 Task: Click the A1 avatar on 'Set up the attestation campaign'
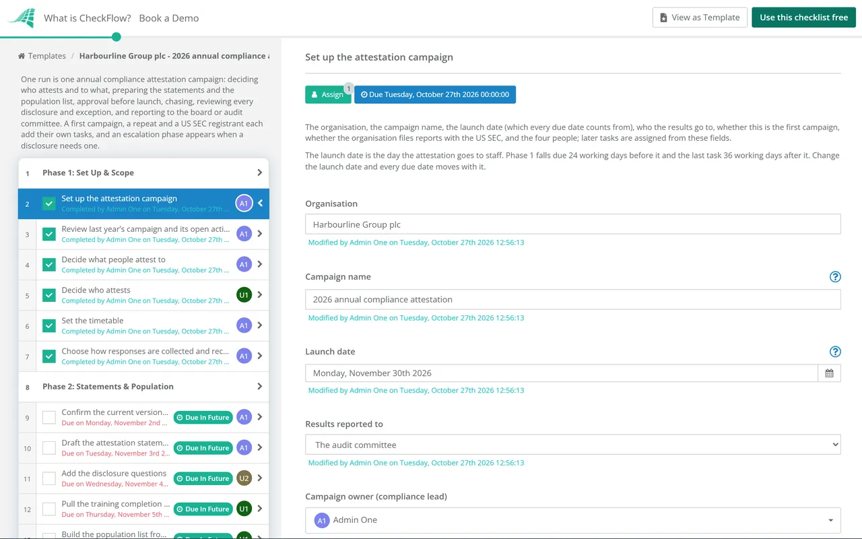point(244,203)
